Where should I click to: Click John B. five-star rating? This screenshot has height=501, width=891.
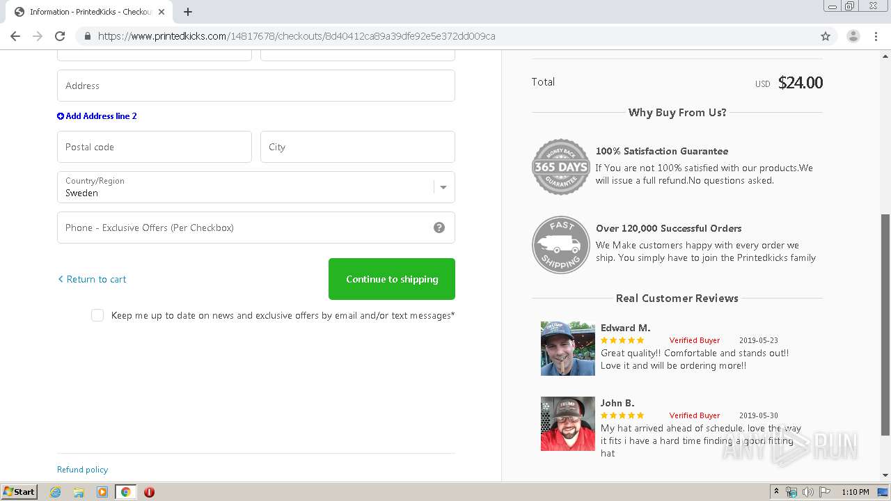[x=622, y=415]
